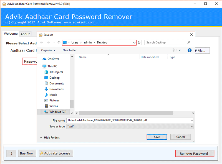Click Users in the address path
Screen dimensions: 222x164
click(75, 42)
